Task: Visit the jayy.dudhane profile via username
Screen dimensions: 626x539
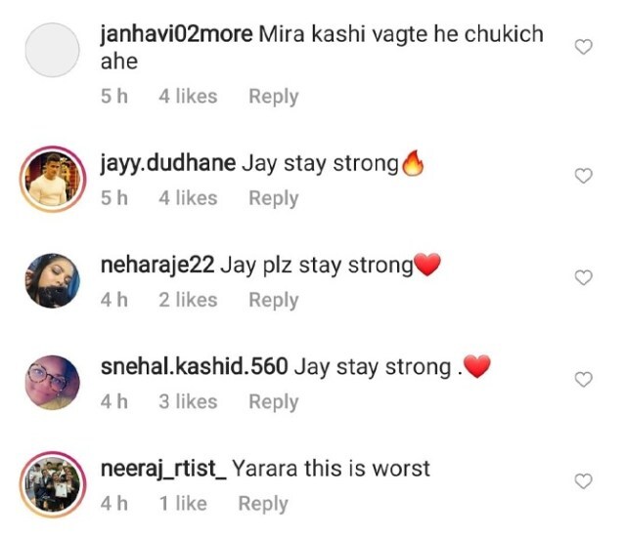Action: (x=167, y=164)
